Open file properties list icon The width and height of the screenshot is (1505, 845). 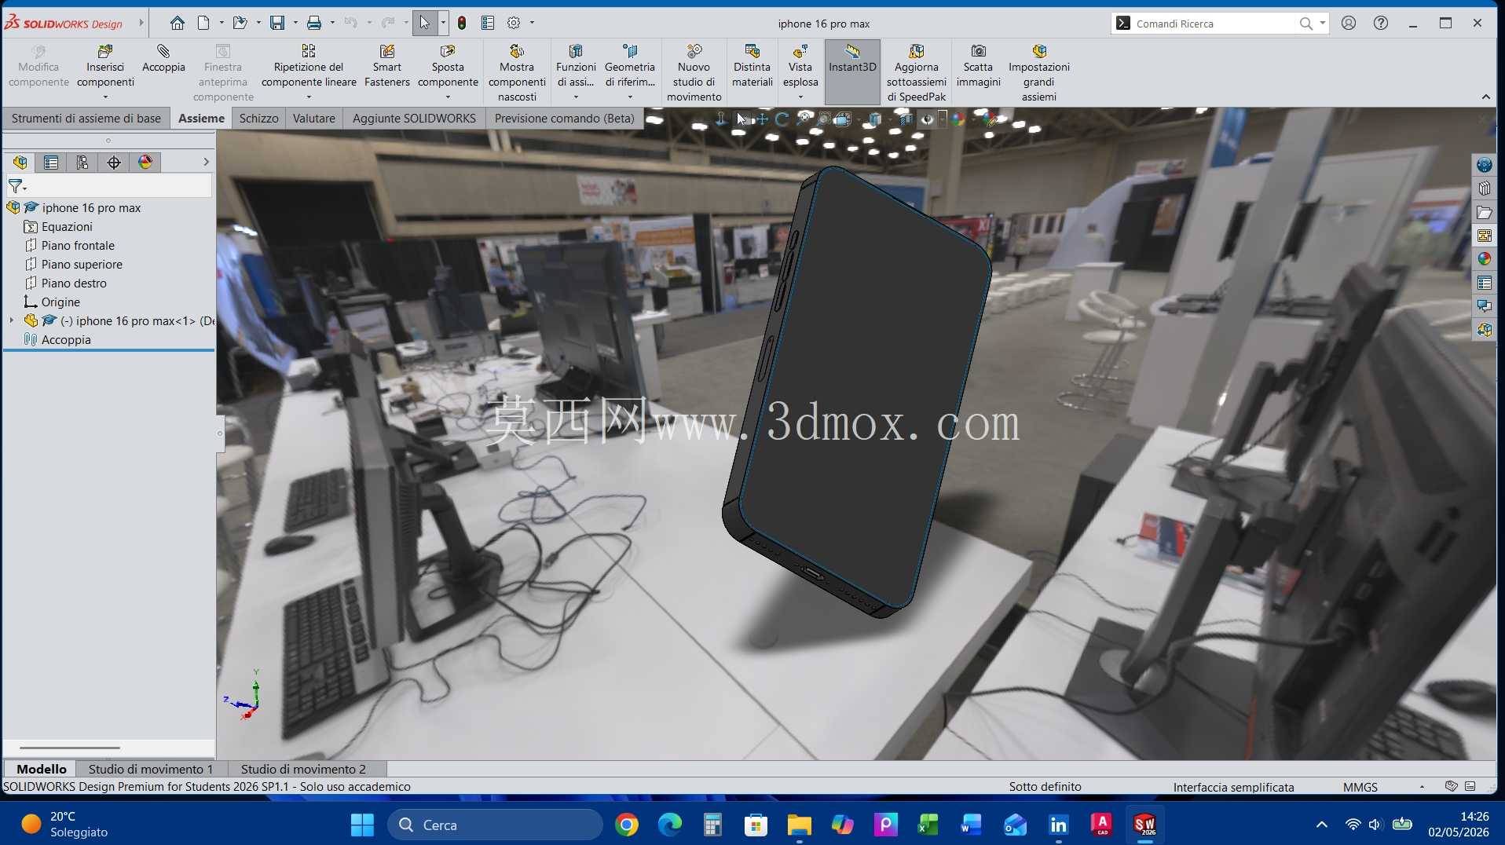pos(488,23)
